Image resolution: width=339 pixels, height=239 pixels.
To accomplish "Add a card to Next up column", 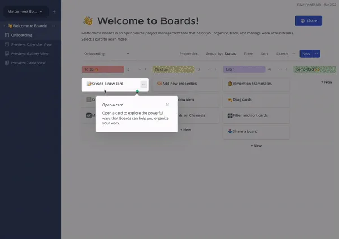I will [x=216, y=69].
